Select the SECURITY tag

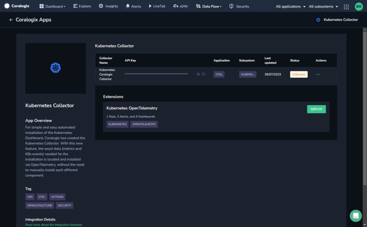pyautogui.click(x=65, y=205)
